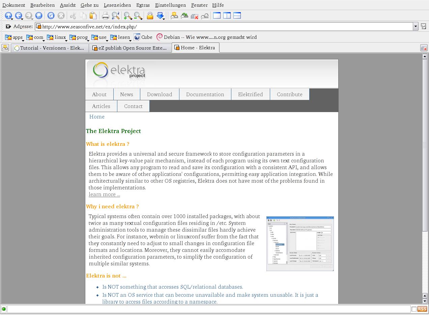Click the blue download arrow icon

pos(161,16)
